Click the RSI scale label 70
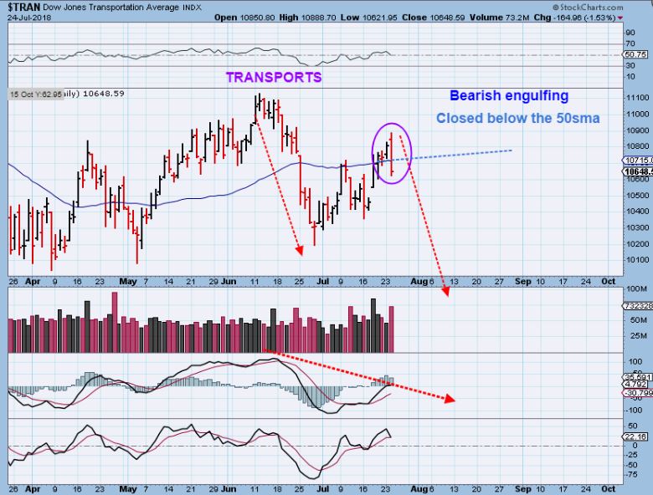This screenshot has height=495, width=653. [x=630, y=43]
